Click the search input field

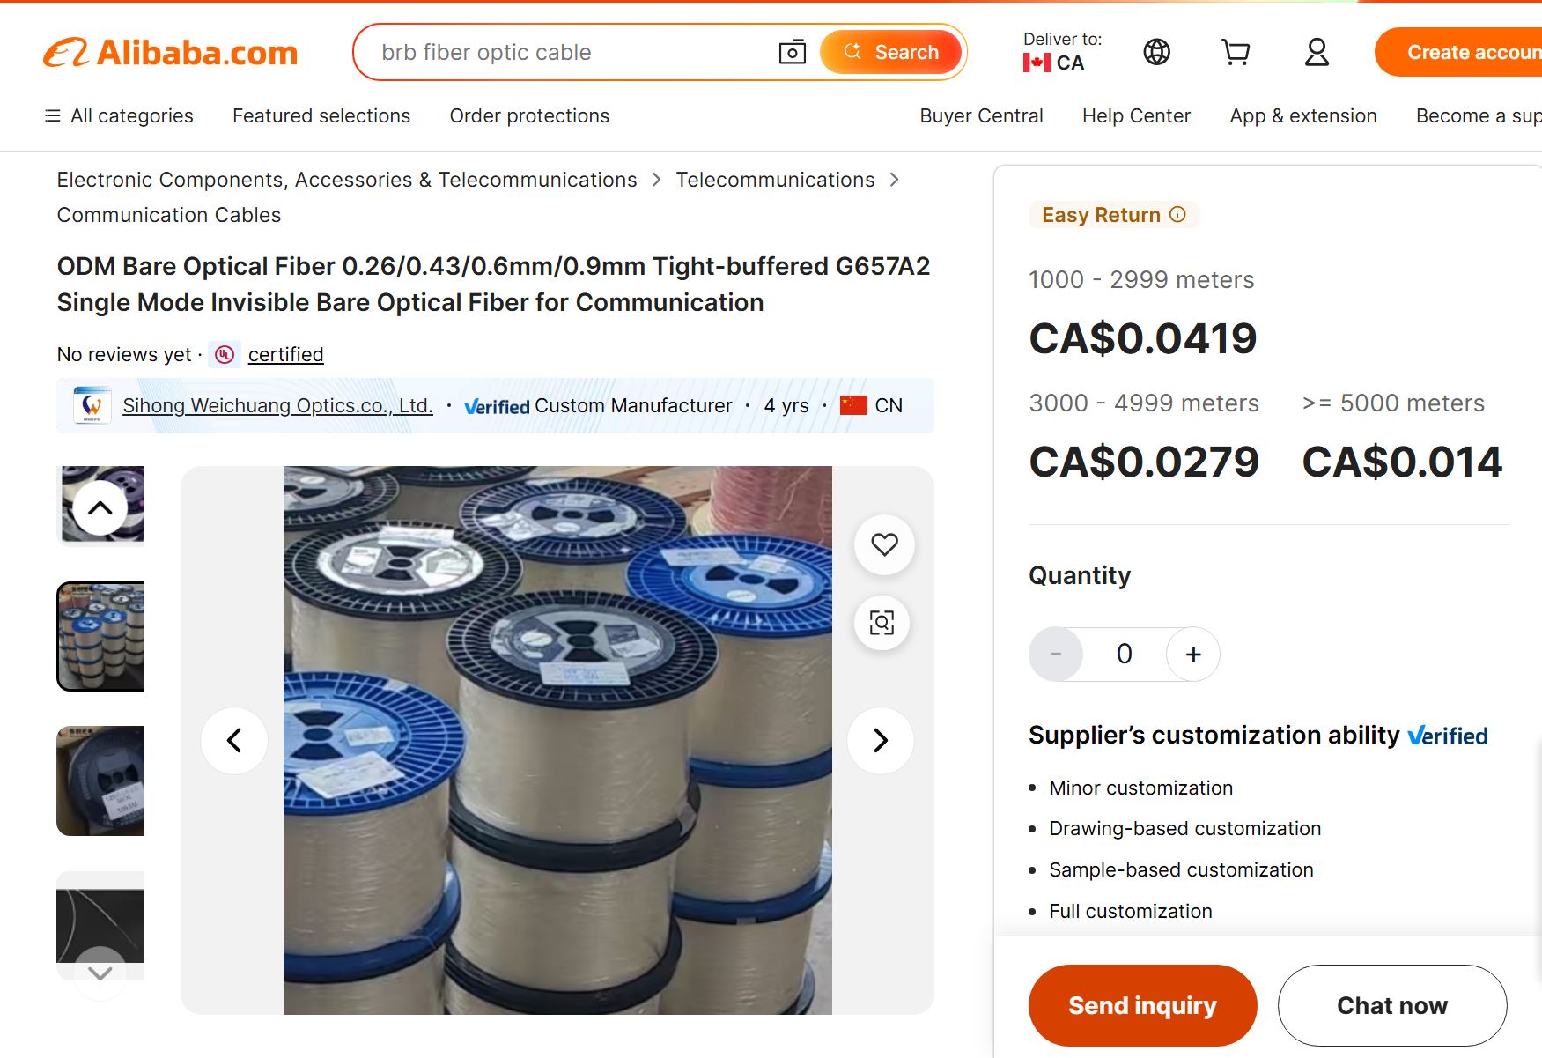pyautogui.click(x=572, y=52)
